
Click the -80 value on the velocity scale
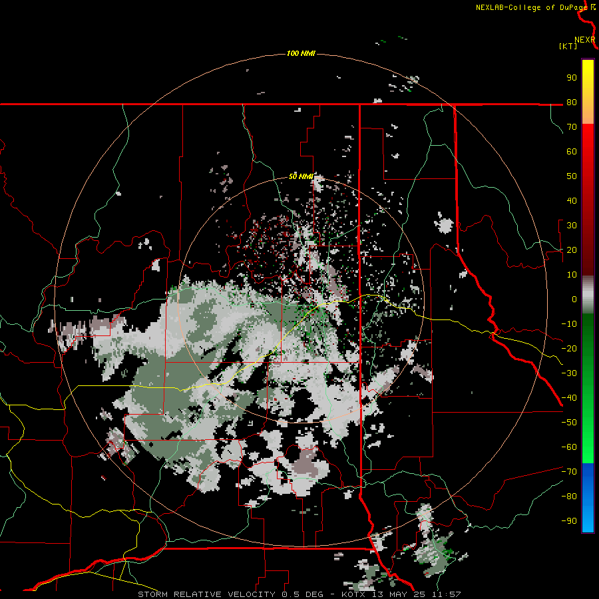point(569,497)
